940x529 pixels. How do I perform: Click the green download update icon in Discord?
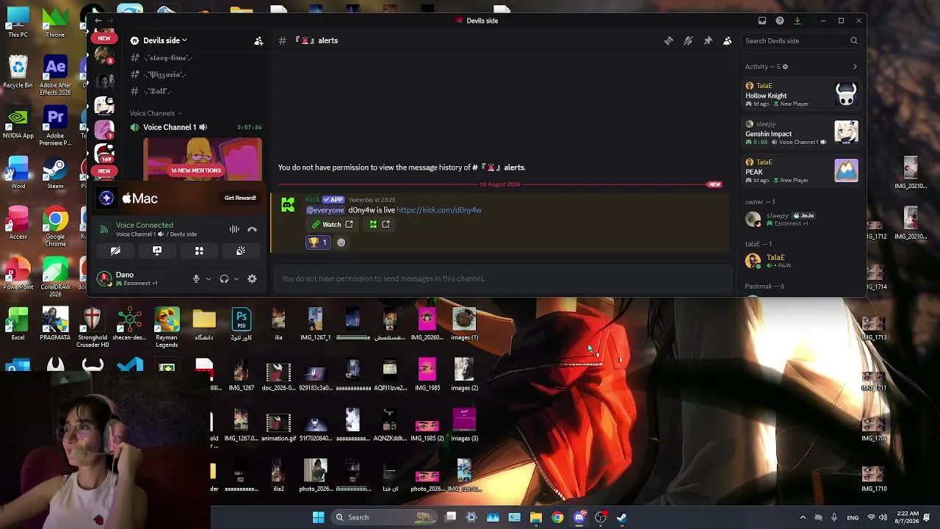(x=798, y=21)
